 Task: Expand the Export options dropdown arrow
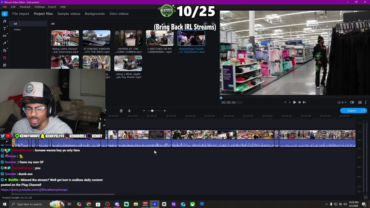(365, 111)
